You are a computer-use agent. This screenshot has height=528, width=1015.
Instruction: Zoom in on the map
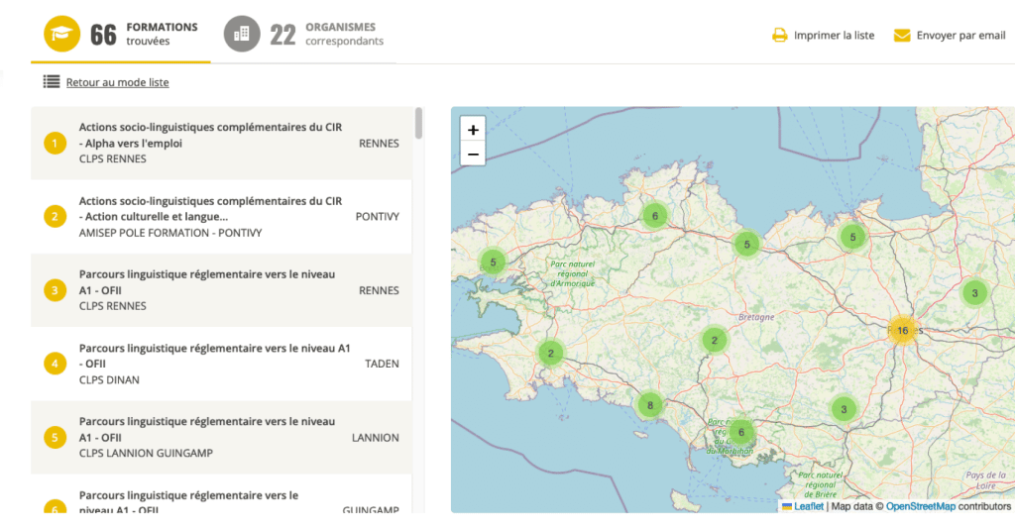tap(473, 130)
